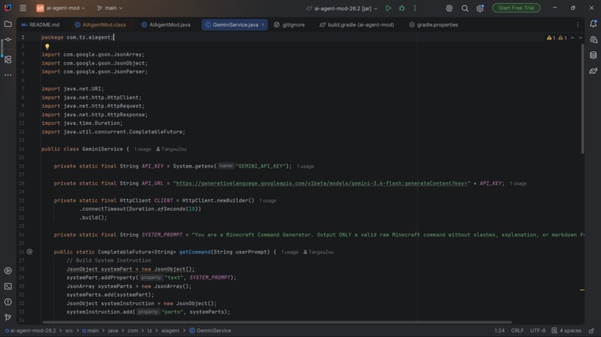Open the Gemini API URL link
Screen dimensions: 601x337
tap(321, 183)
